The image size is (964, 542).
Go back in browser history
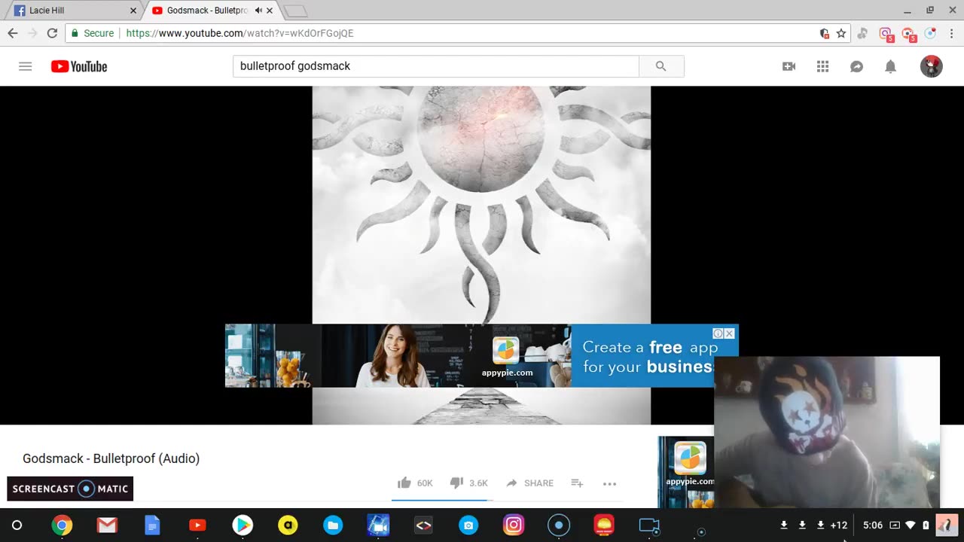coord(13,33)
